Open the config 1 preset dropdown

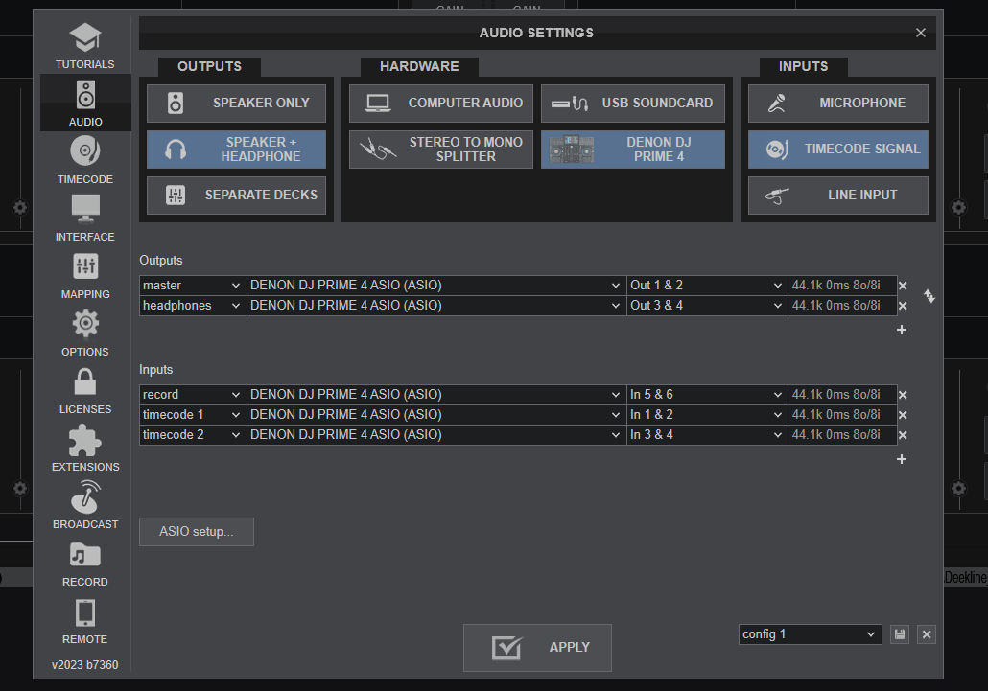(810, 634)
